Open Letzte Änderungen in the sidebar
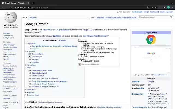Viewport: 175px width, 109px height. [10, 54]
